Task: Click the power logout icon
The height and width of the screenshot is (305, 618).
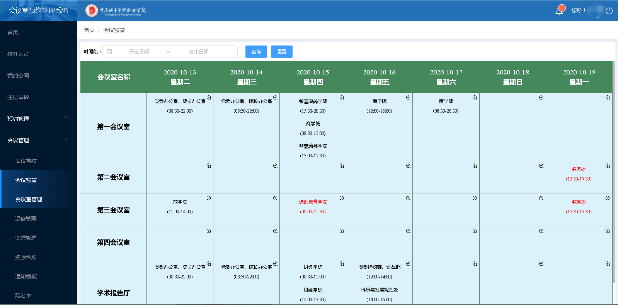Action: tap(609, 11)
